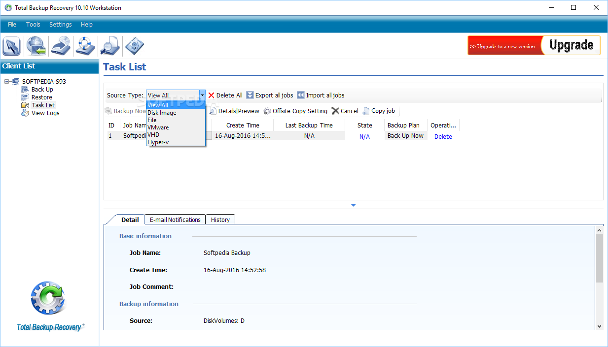Viewport: 608px width, 347px height.
Task: Click the Last Backup Time column header
Action: 309,126
